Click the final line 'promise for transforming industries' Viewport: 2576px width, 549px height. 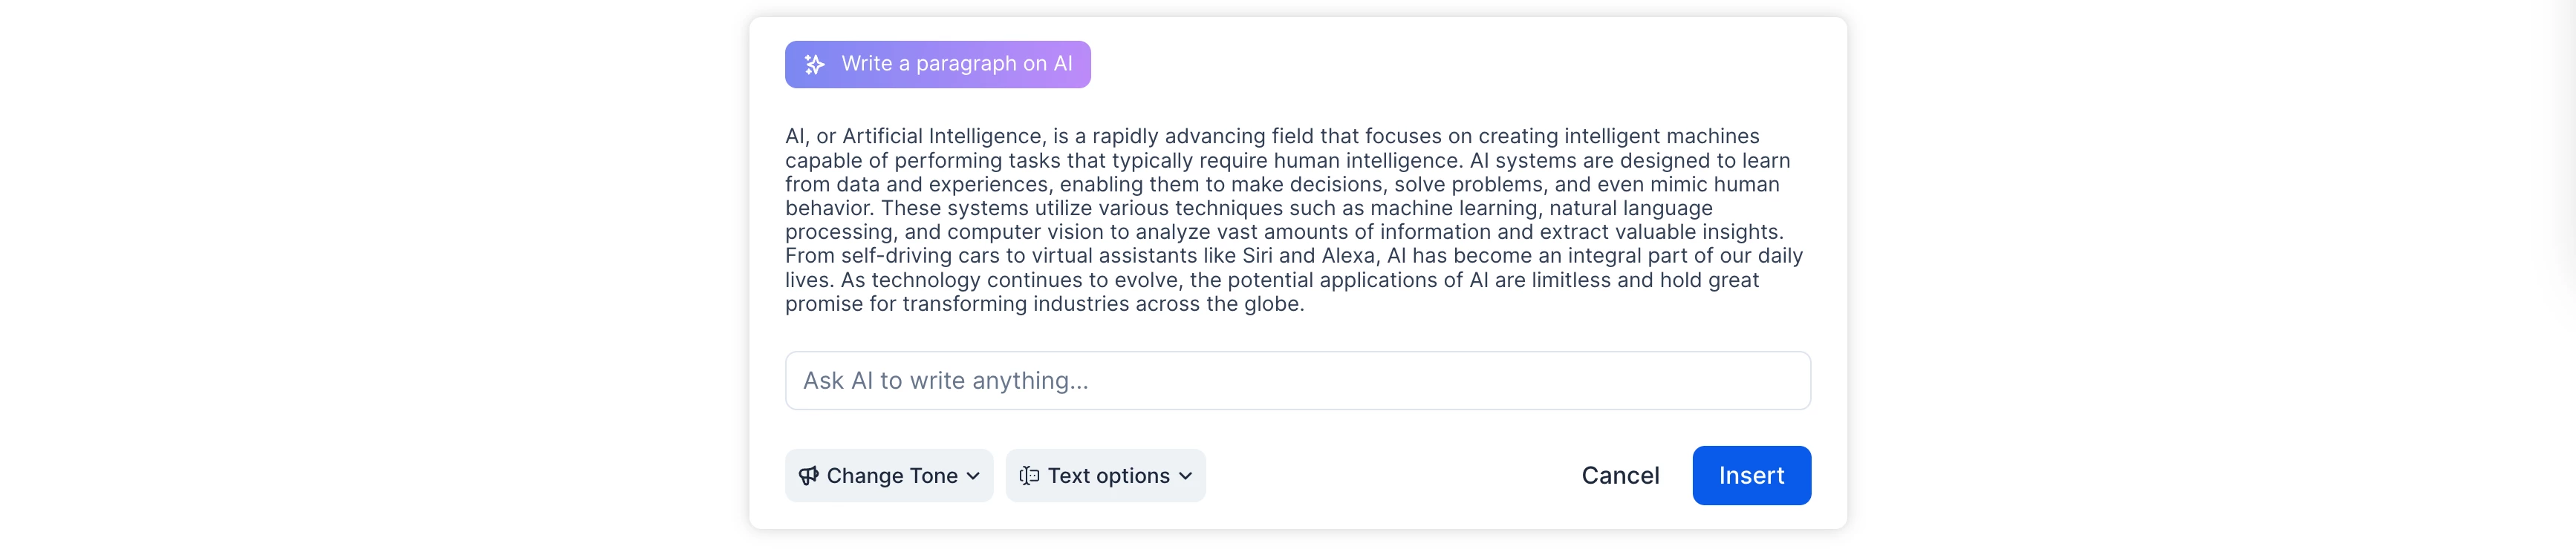pyautogui.click(x=957, y=304)
